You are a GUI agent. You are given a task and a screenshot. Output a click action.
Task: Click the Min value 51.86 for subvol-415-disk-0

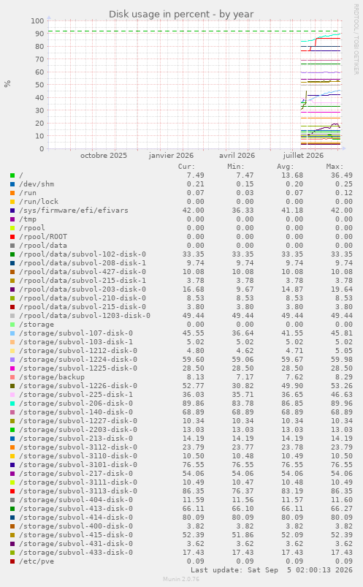coord(243,535)
